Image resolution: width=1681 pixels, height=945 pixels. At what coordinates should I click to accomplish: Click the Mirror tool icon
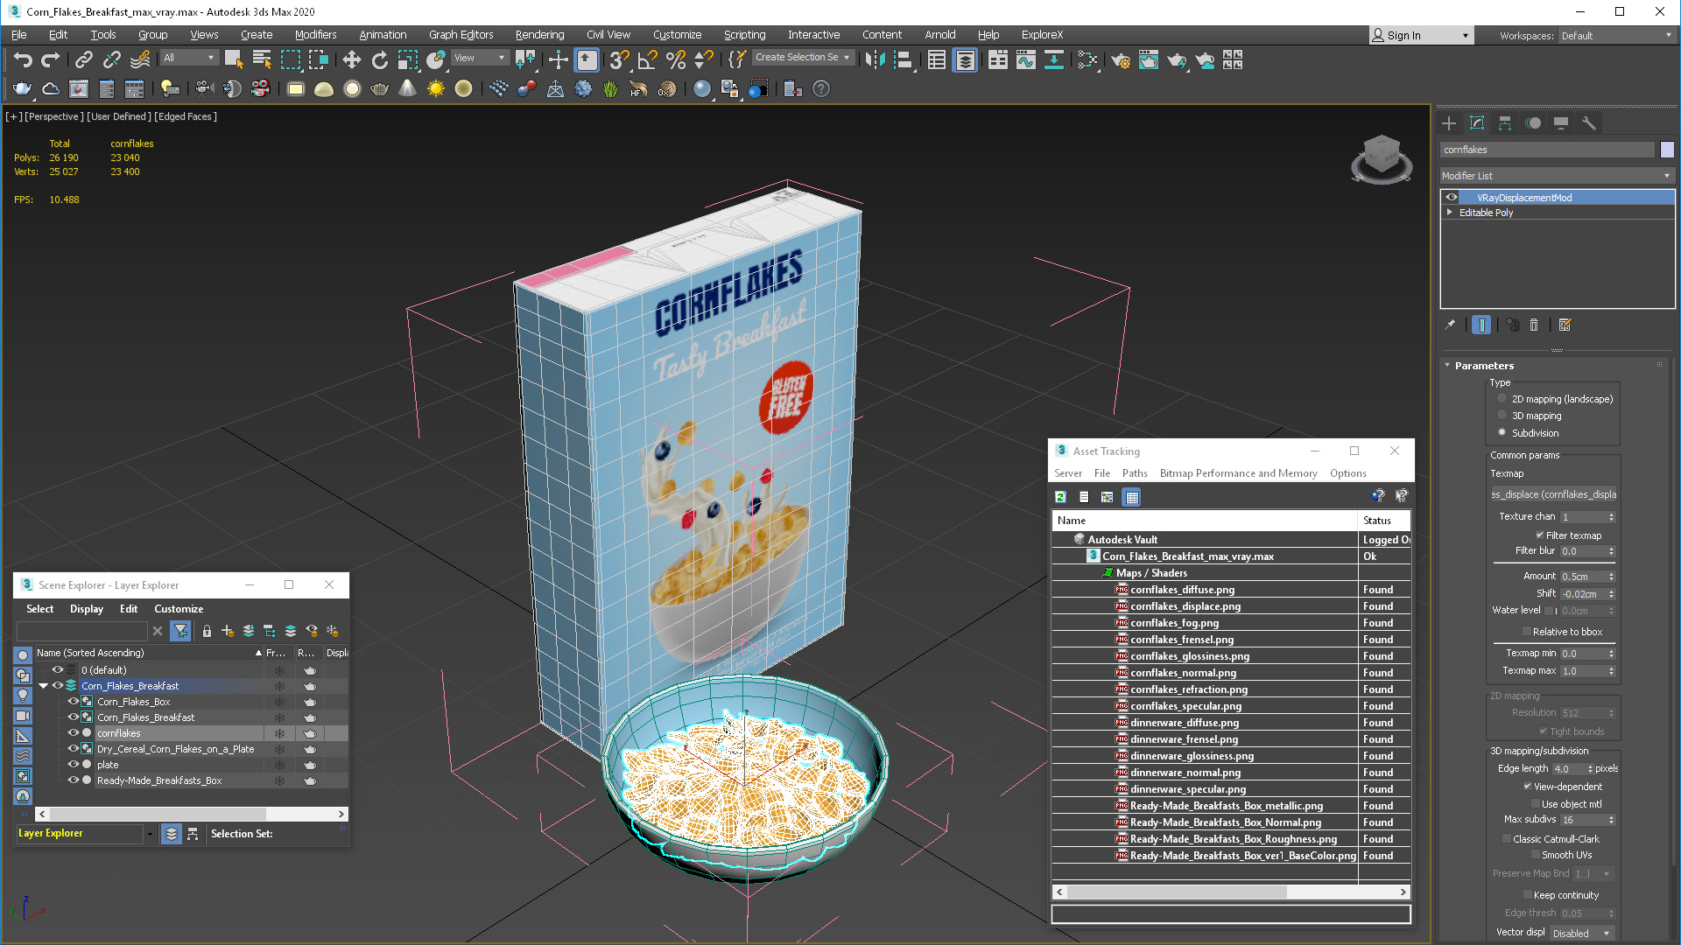pyautogui.click(x=875, y=59)
